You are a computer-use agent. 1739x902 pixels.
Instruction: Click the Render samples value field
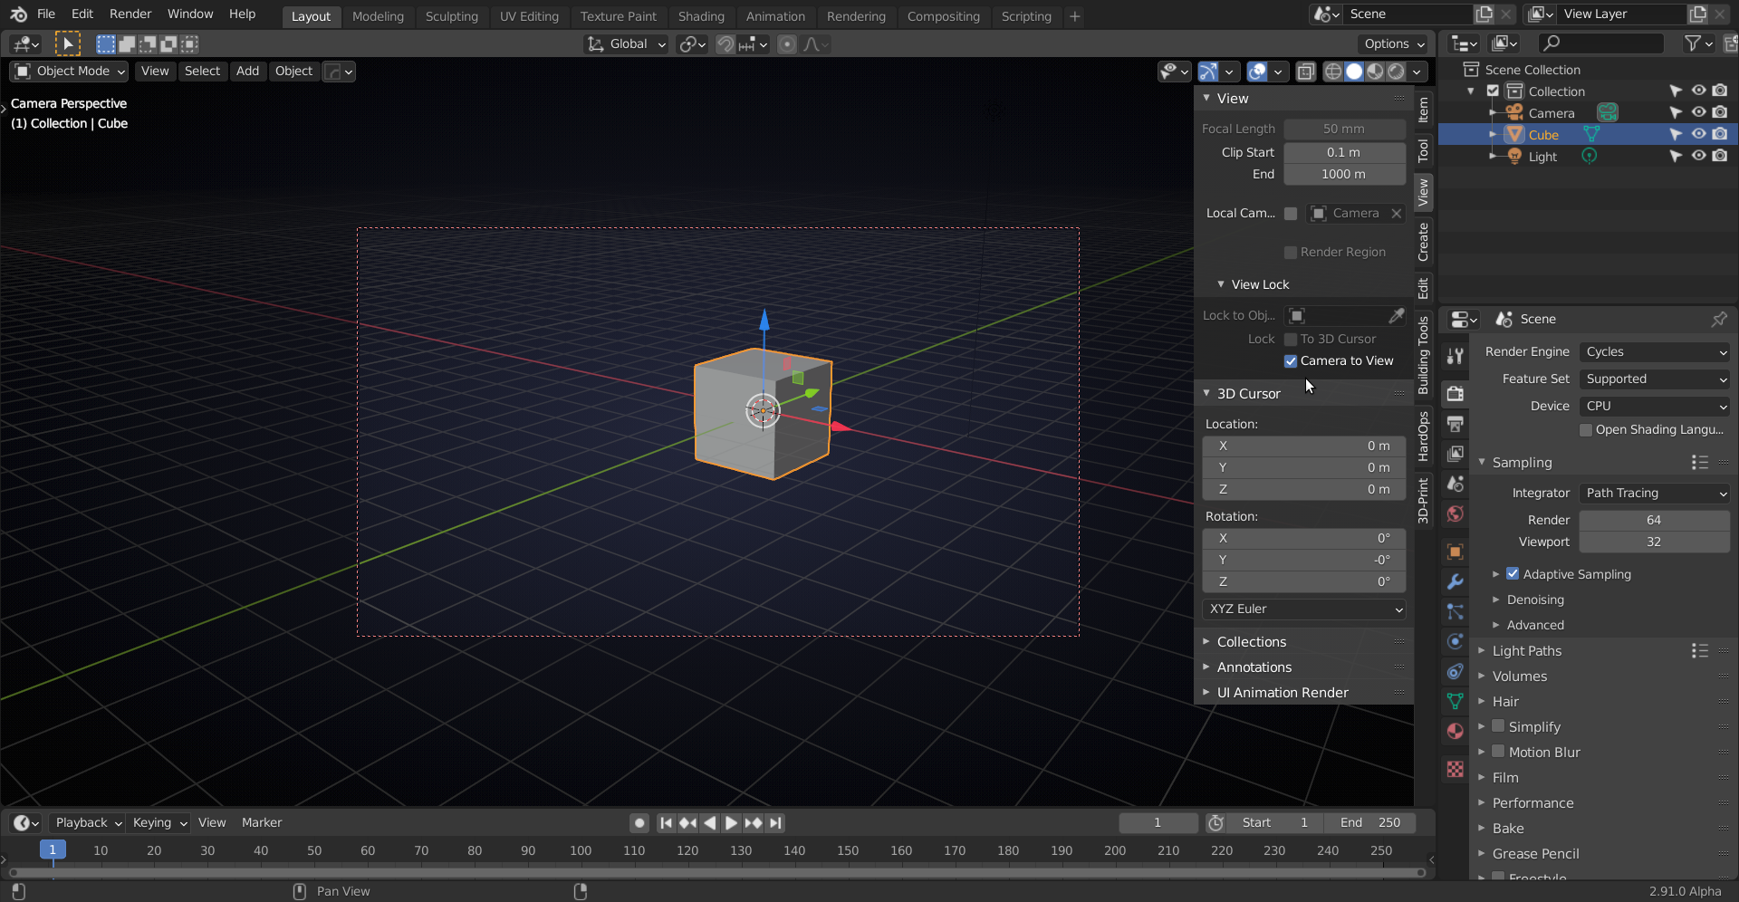click(x=1653, y=520)
